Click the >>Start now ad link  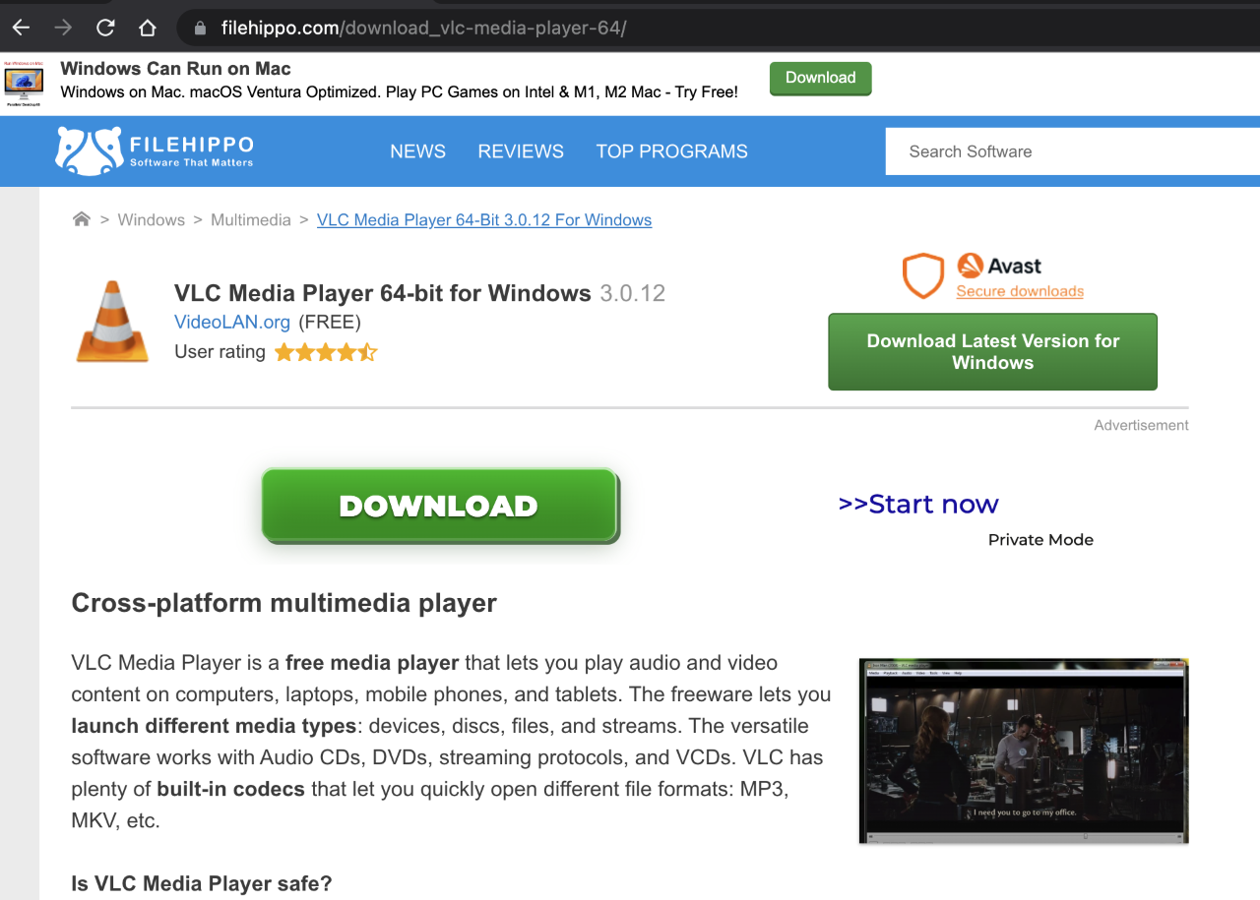click(918, 505)
